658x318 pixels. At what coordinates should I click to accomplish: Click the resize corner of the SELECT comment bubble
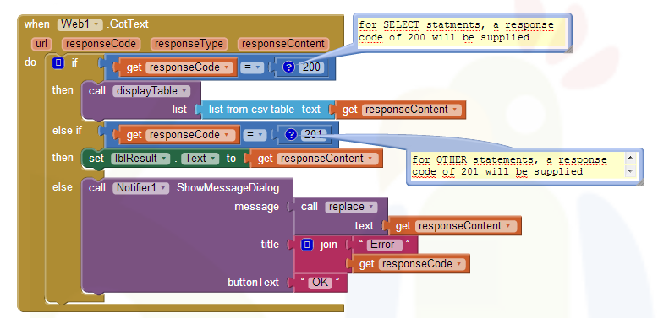[x=568, y=50]
